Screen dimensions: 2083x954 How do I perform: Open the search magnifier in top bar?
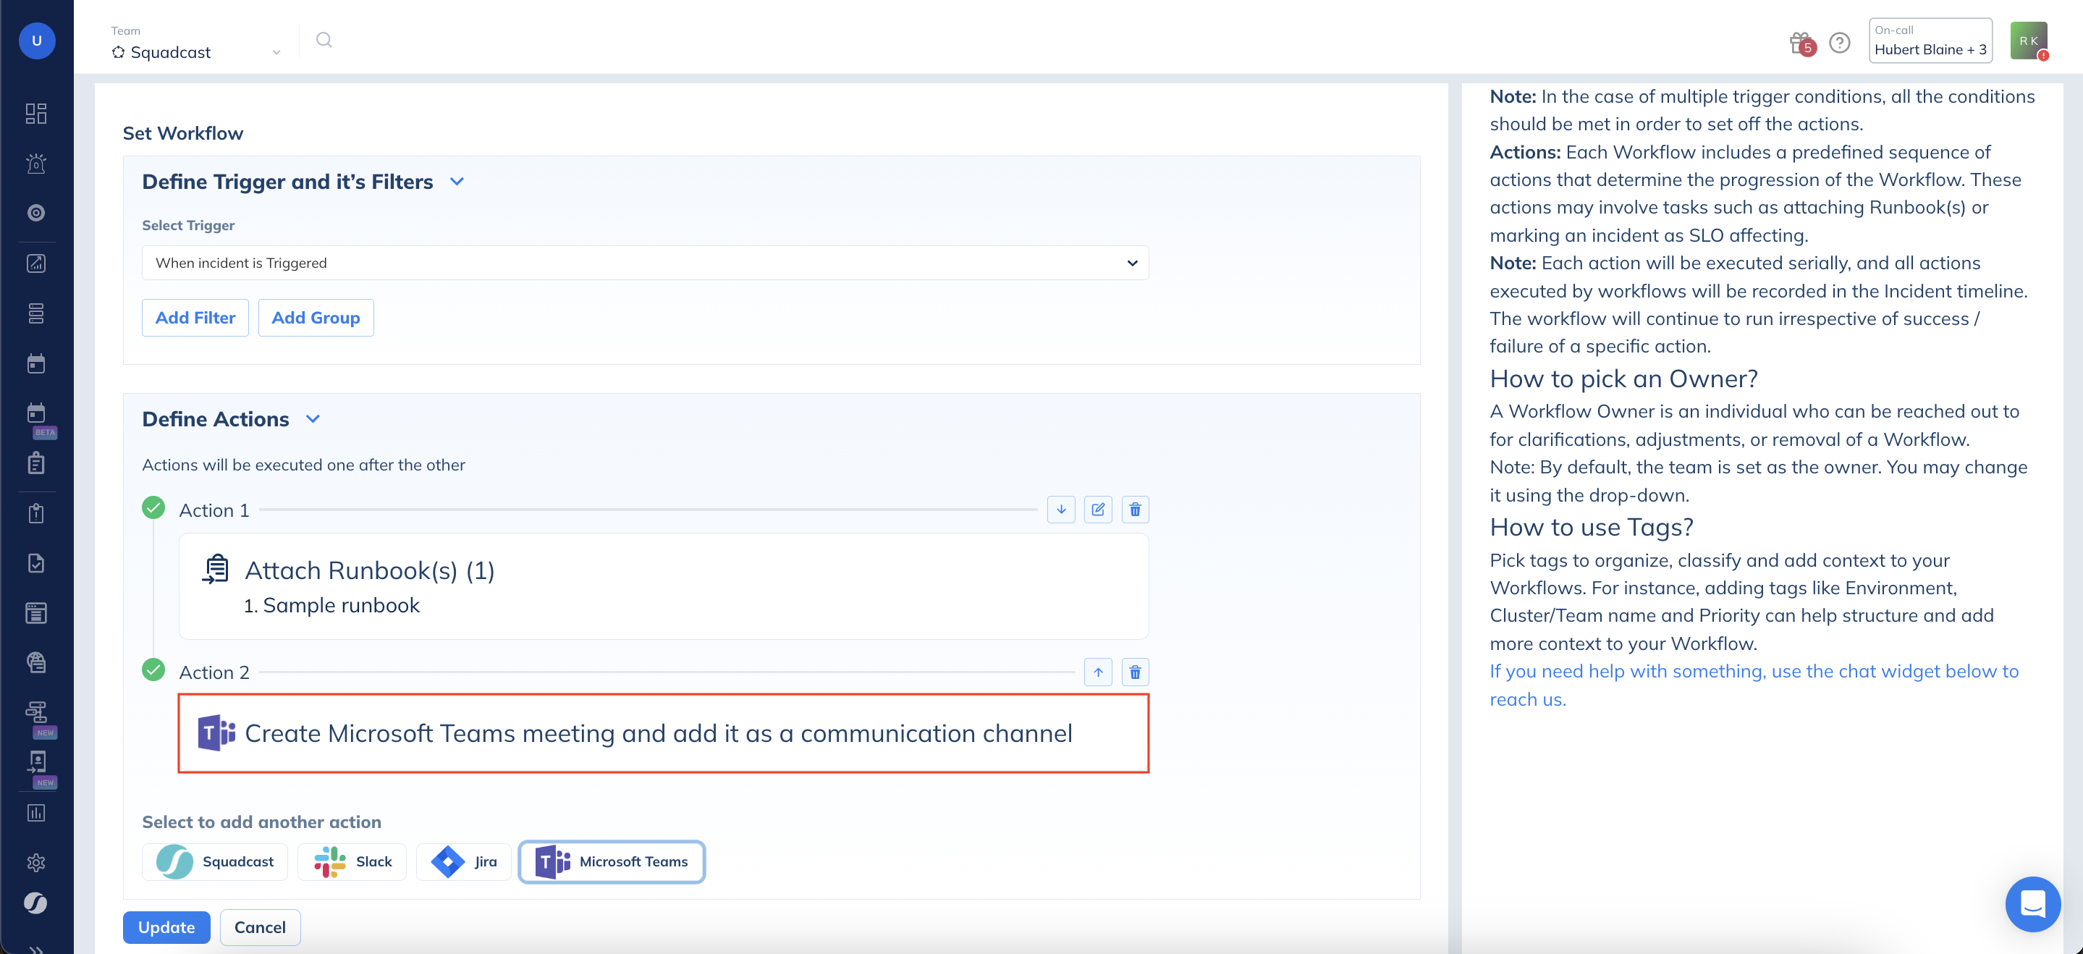coord(324,41)
